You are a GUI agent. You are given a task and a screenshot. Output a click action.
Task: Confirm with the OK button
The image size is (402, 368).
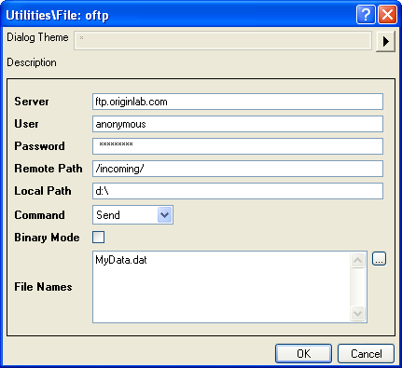pyautogui.click(x=303, y=353)
